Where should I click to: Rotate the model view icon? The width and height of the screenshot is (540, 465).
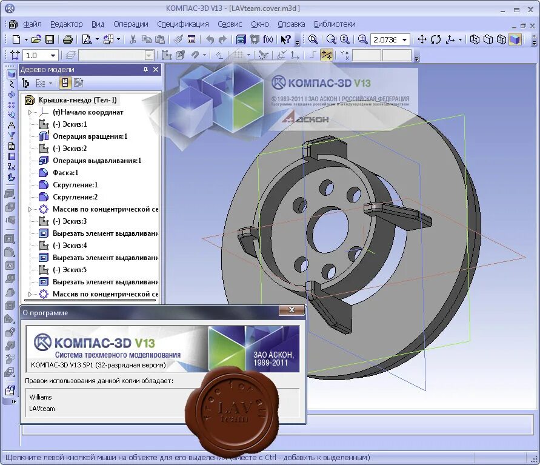[x=436, y=39]
